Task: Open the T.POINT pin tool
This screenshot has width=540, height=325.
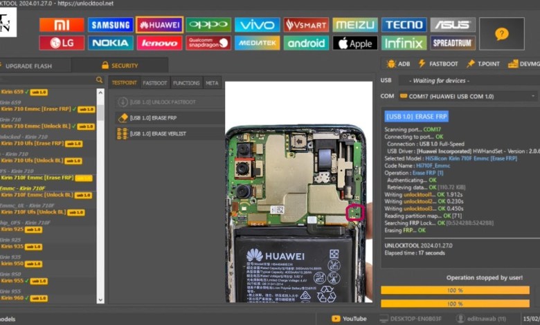Action: pyautogui.click(x=483, y=64)
